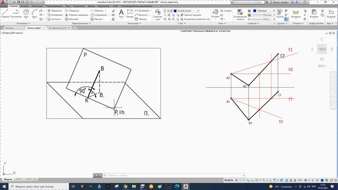
Task: Click the new drawing tab plus button
Action: (75, 28)
